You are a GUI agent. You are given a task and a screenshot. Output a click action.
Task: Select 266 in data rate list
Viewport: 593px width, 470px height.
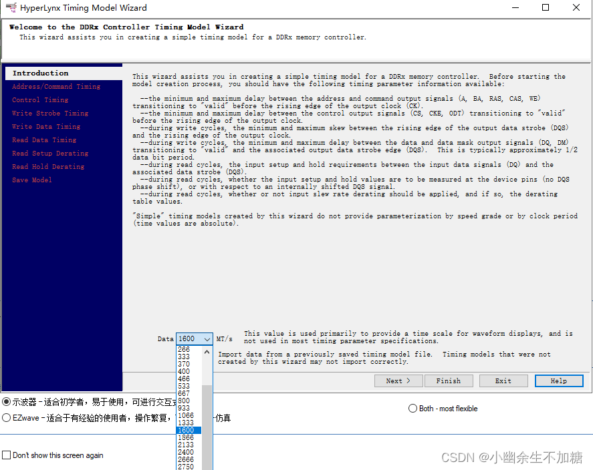pyautogui.click(x=189, y=349)
